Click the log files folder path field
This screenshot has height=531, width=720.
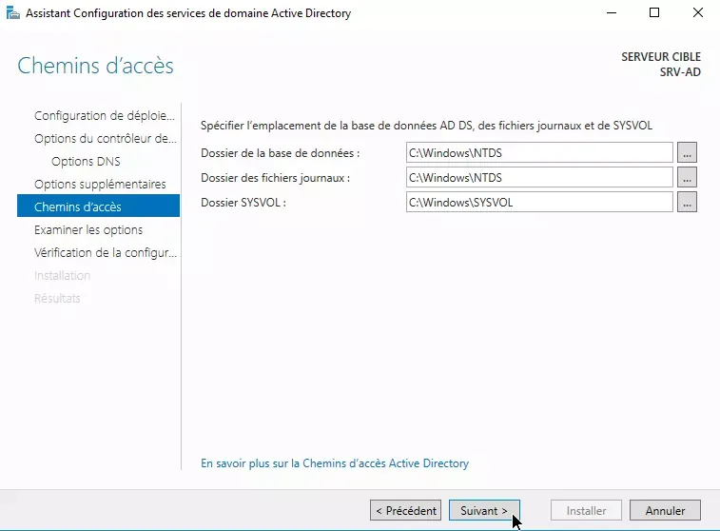click(x=538, y=177)
